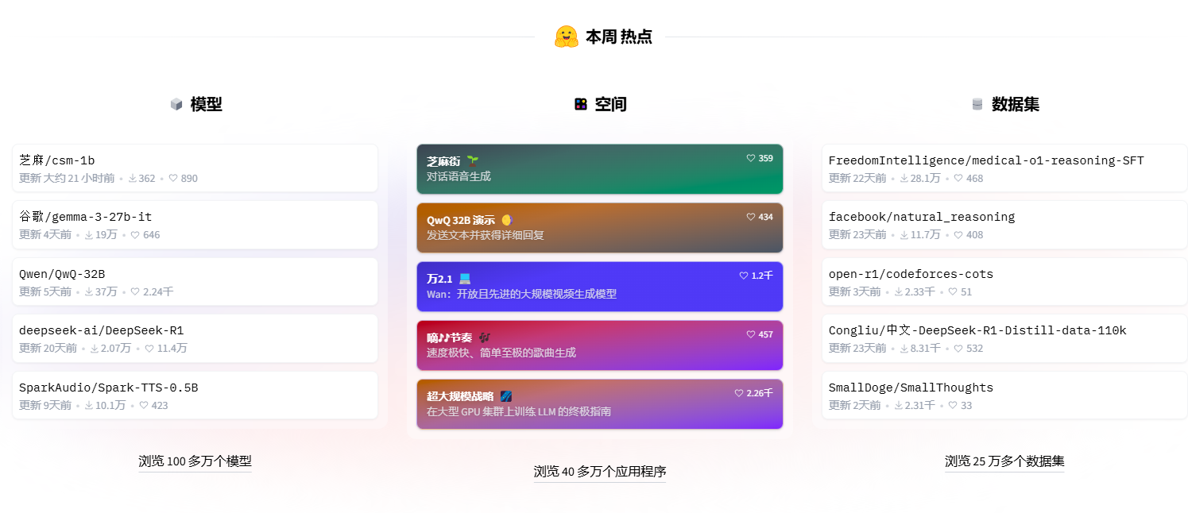Open the 芝麻街 对话语音生成 space
1188x513 pixels.
pos(600,169)
